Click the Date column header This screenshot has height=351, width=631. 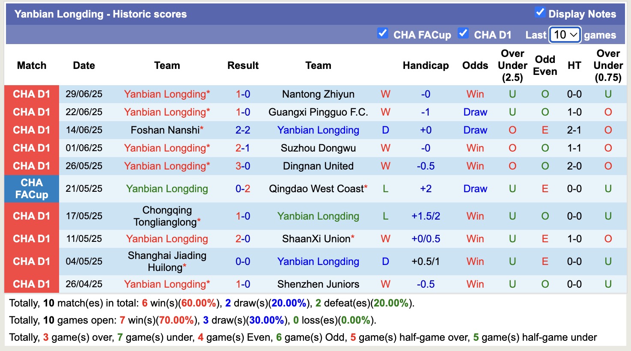tap(83, 65)
